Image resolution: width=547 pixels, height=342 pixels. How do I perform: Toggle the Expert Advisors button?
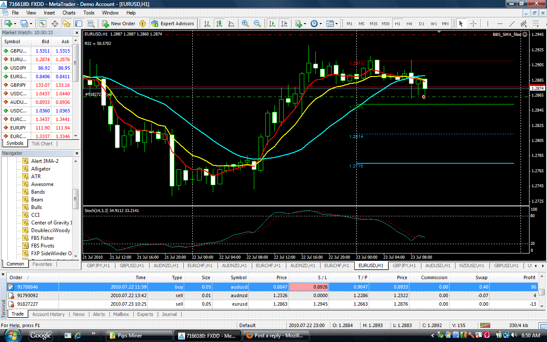tap(173, 24)
